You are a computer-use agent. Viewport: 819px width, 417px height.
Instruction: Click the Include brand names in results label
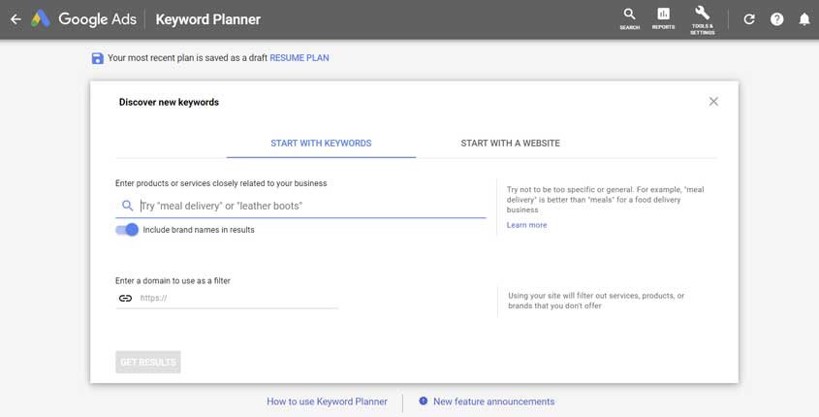pos(199,230)
